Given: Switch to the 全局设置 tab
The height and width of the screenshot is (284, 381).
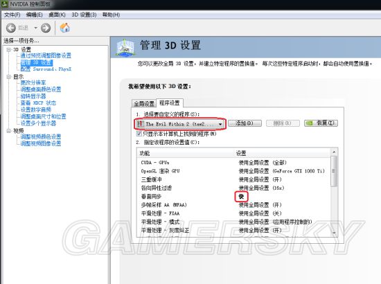Looking at the screenshot, I should tap(144, 103).
